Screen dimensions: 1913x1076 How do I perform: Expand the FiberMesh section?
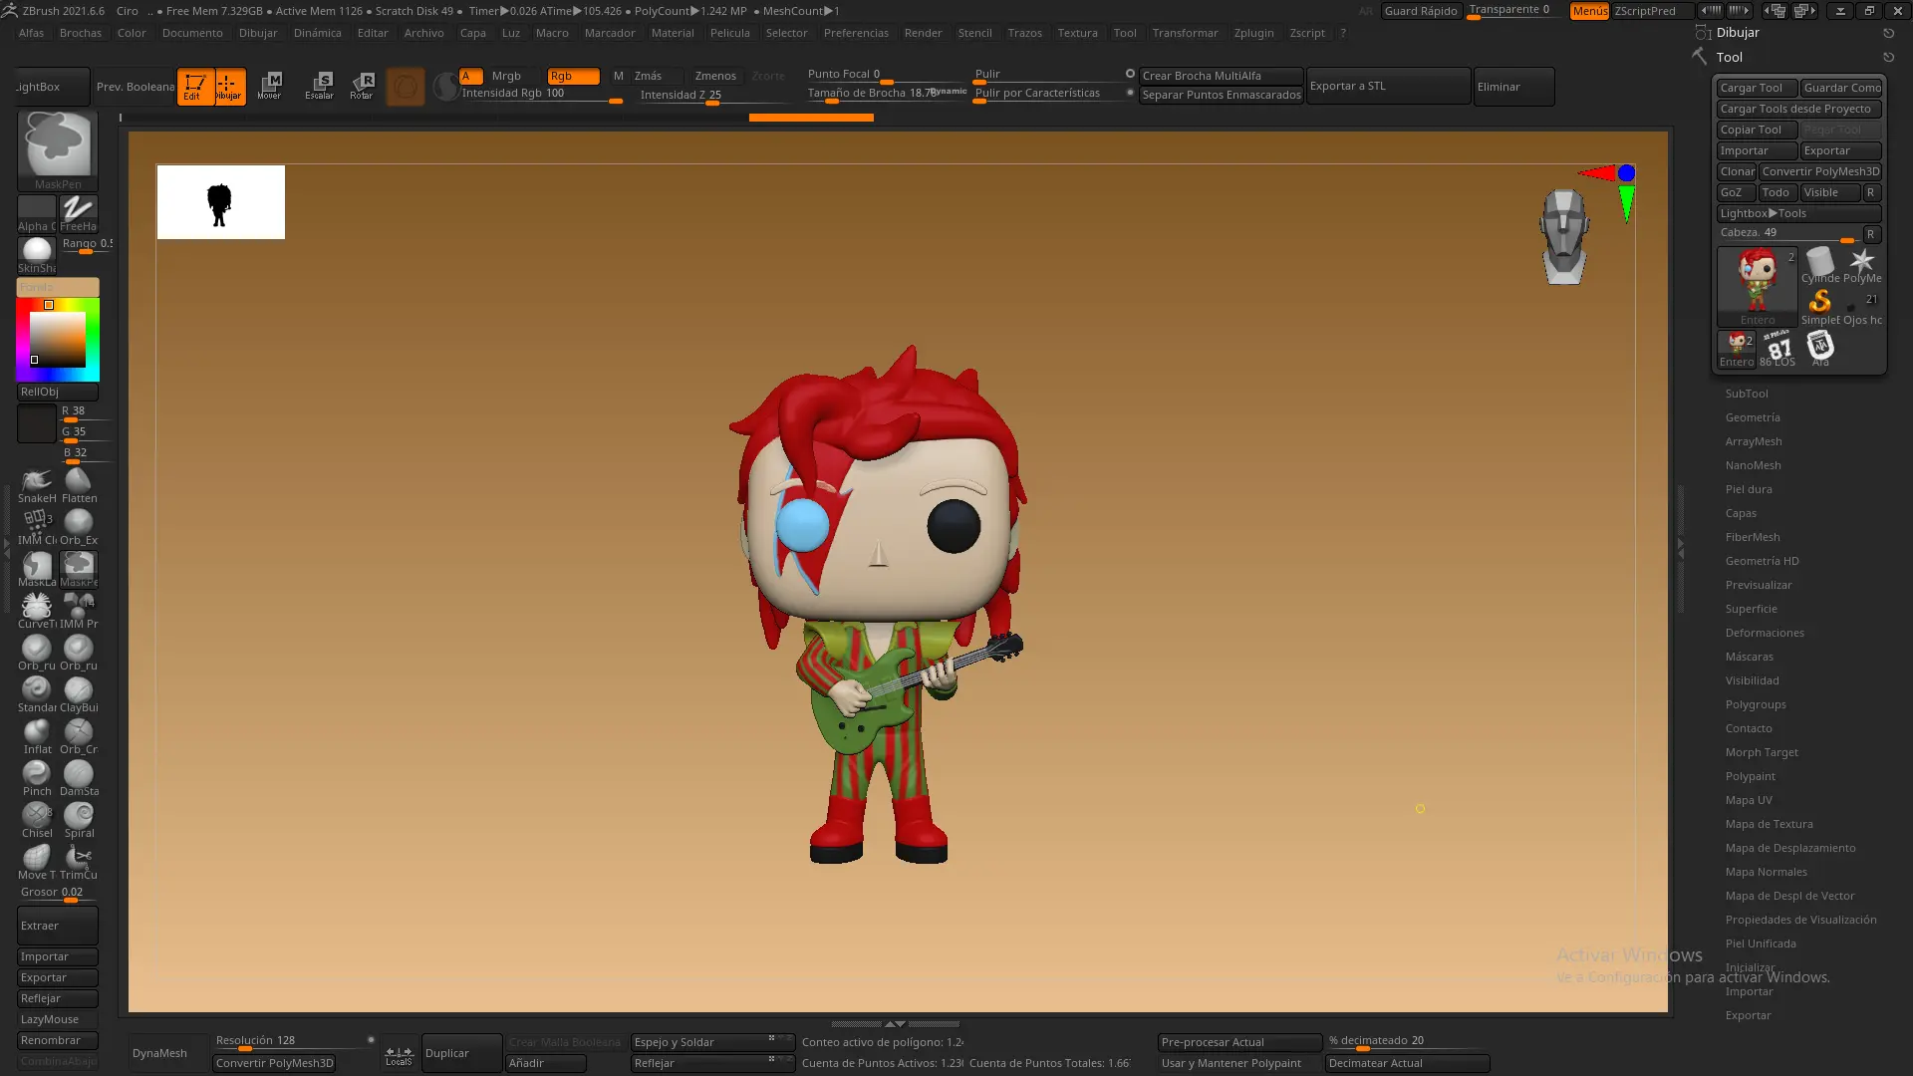click(x=1753, y=537)
